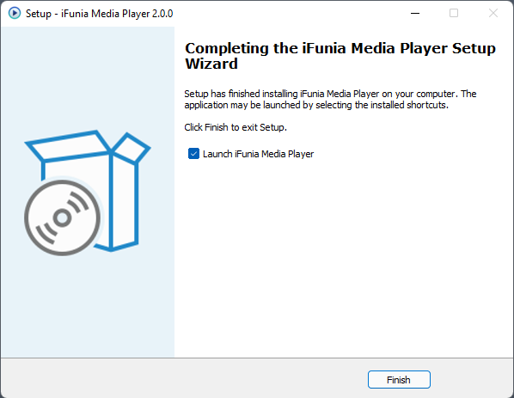The image size is (514, 398).
Task: Click Finish to exit Setup
Action: pyautogui.click(x=399, y=380)
